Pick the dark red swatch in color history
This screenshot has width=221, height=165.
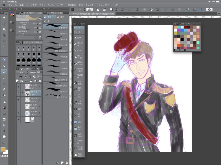click(x=185, y=27)
